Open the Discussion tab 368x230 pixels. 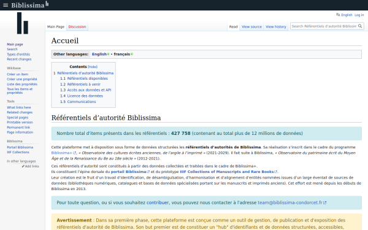[77, 27]
